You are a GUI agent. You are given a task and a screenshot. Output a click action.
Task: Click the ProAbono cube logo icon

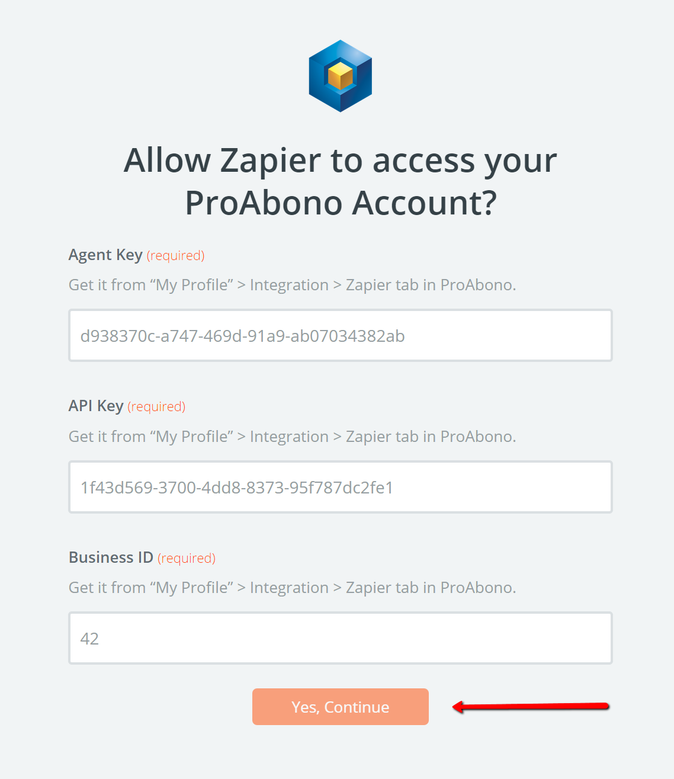[x=341, y=76]
